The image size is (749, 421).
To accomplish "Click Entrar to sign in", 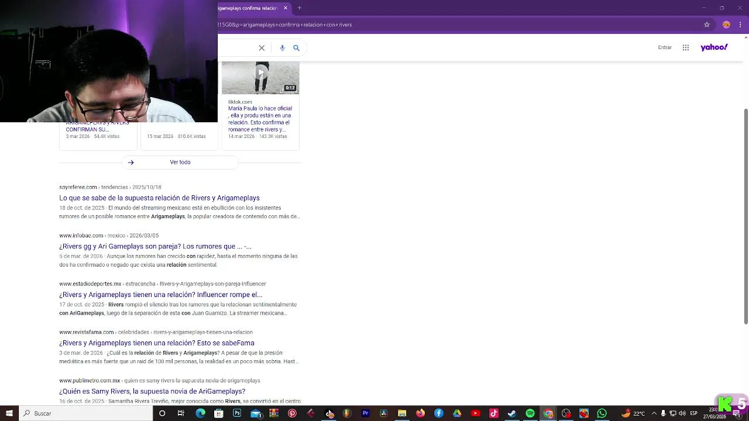I will click(x=665, y=47).
